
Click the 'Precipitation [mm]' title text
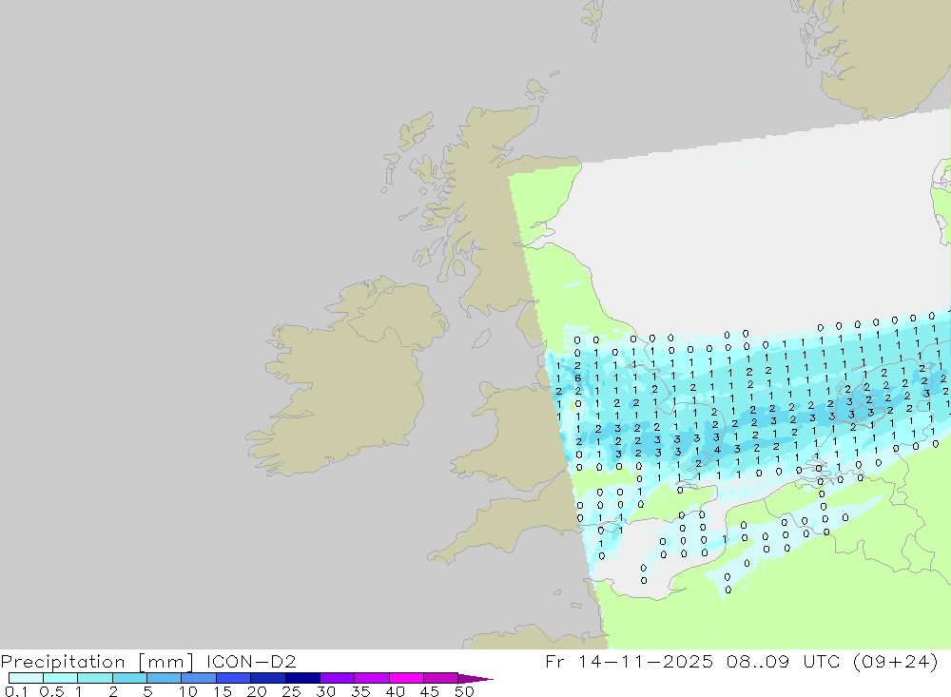click(98, 661)
